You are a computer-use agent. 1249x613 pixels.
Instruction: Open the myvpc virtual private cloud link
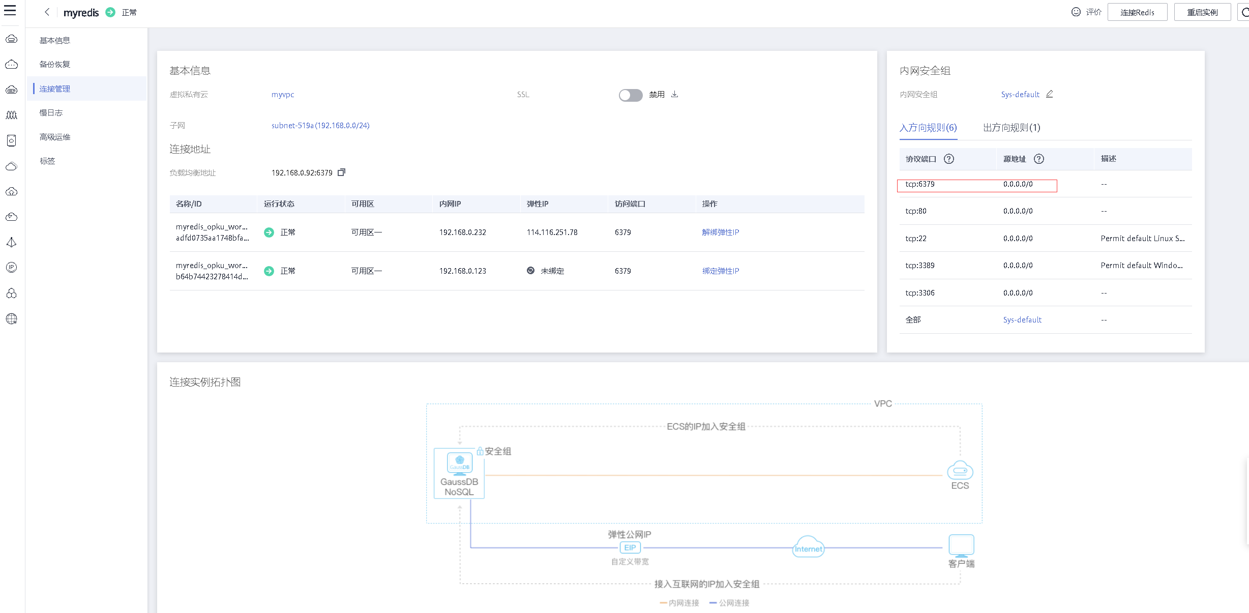(283, 95)
